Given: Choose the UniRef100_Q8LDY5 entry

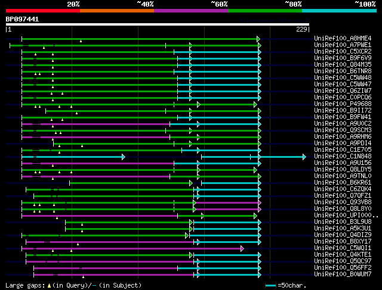Looking at the screenshot, I should point(343,170).
